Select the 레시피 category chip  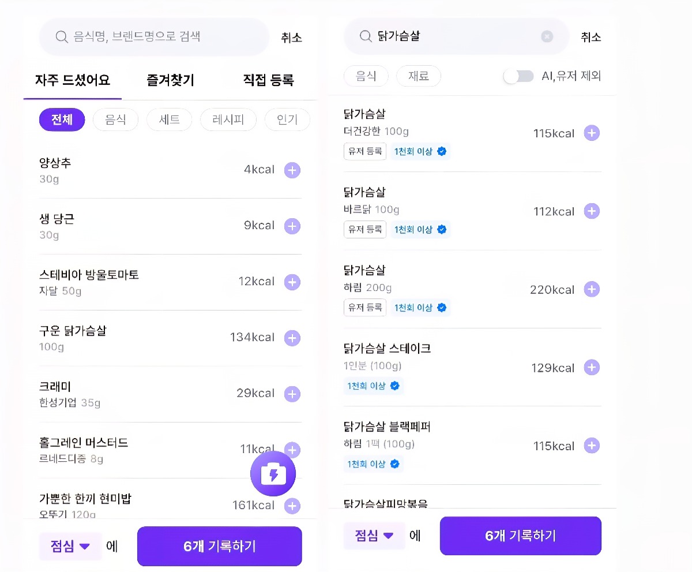point(228,120)
